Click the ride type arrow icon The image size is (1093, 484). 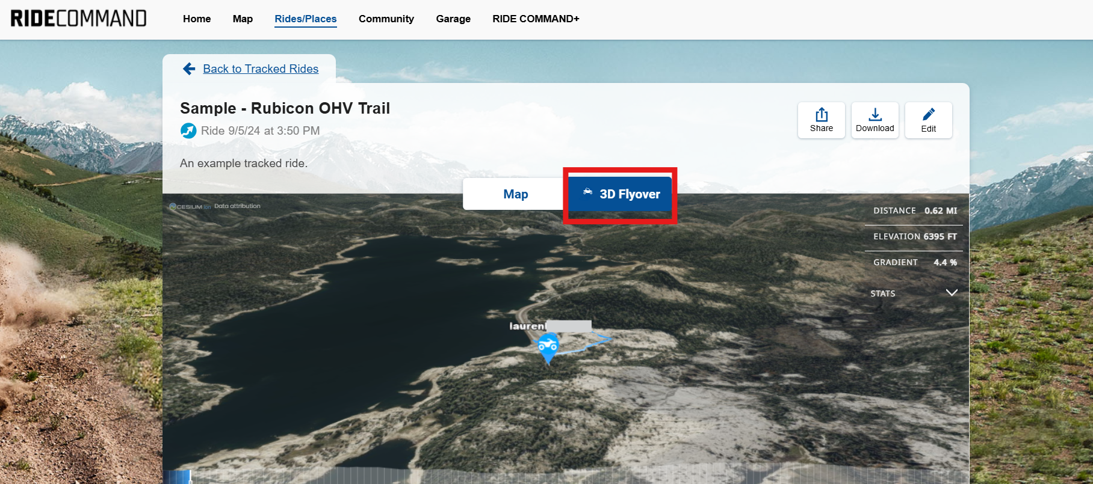click(x=188, y=130)
